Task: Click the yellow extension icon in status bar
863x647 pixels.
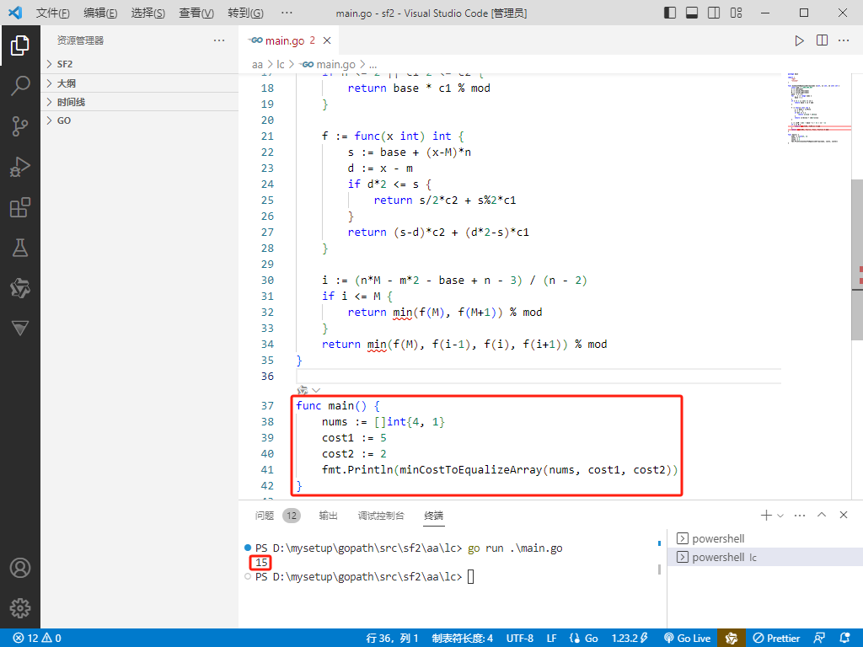Action: coord(732,638)
